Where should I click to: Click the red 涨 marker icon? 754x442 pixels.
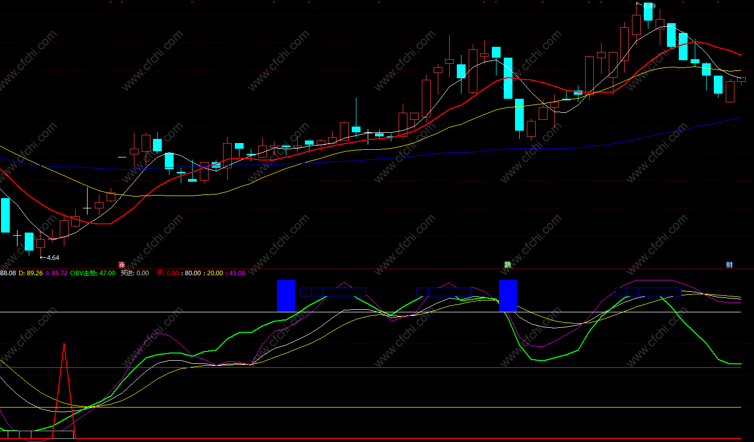pos(122,265)
